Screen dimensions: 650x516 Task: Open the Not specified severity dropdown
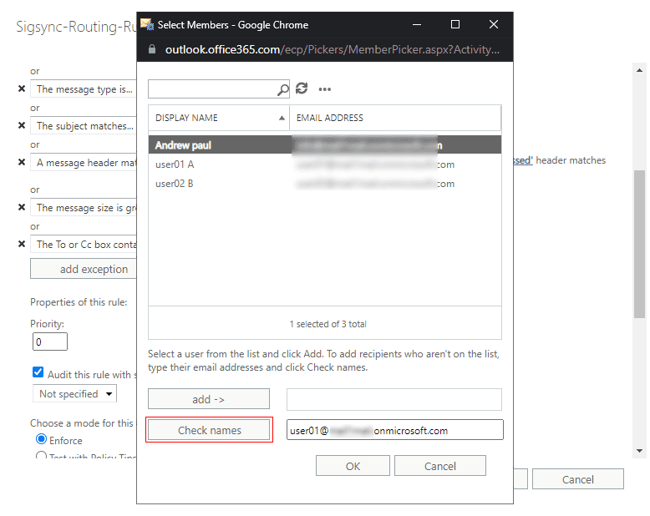[74, 393]
